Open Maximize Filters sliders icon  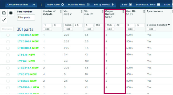click(88, 4)
